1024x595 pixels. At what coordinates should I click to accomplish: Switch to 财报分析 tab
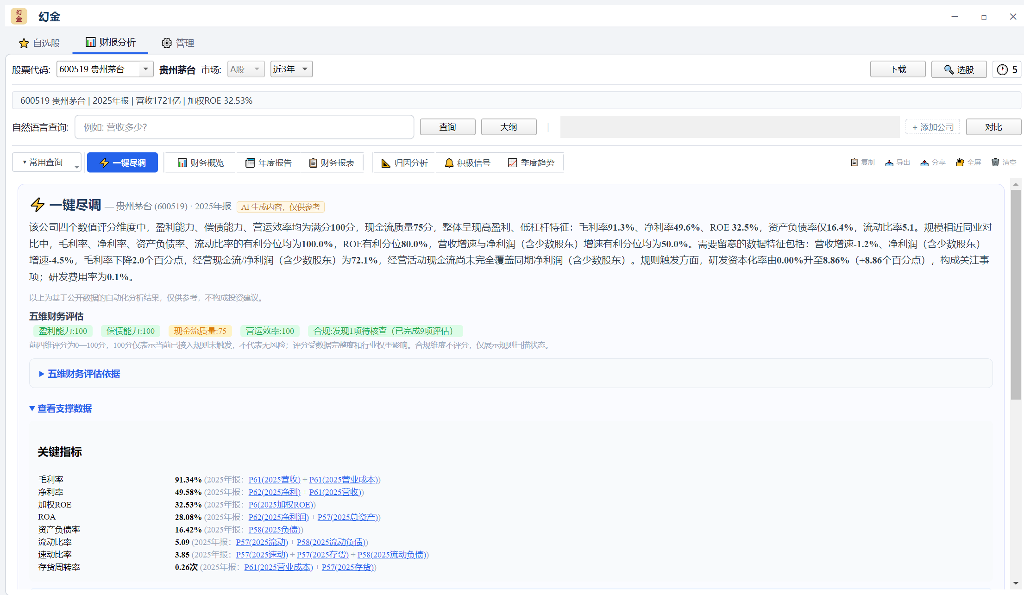click(110, 43)
